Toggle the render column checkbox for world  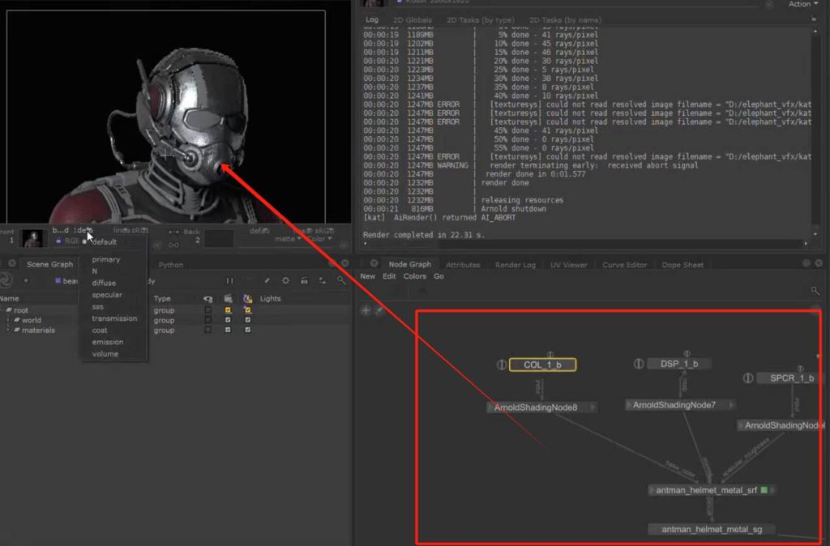[x=228, y=320]
